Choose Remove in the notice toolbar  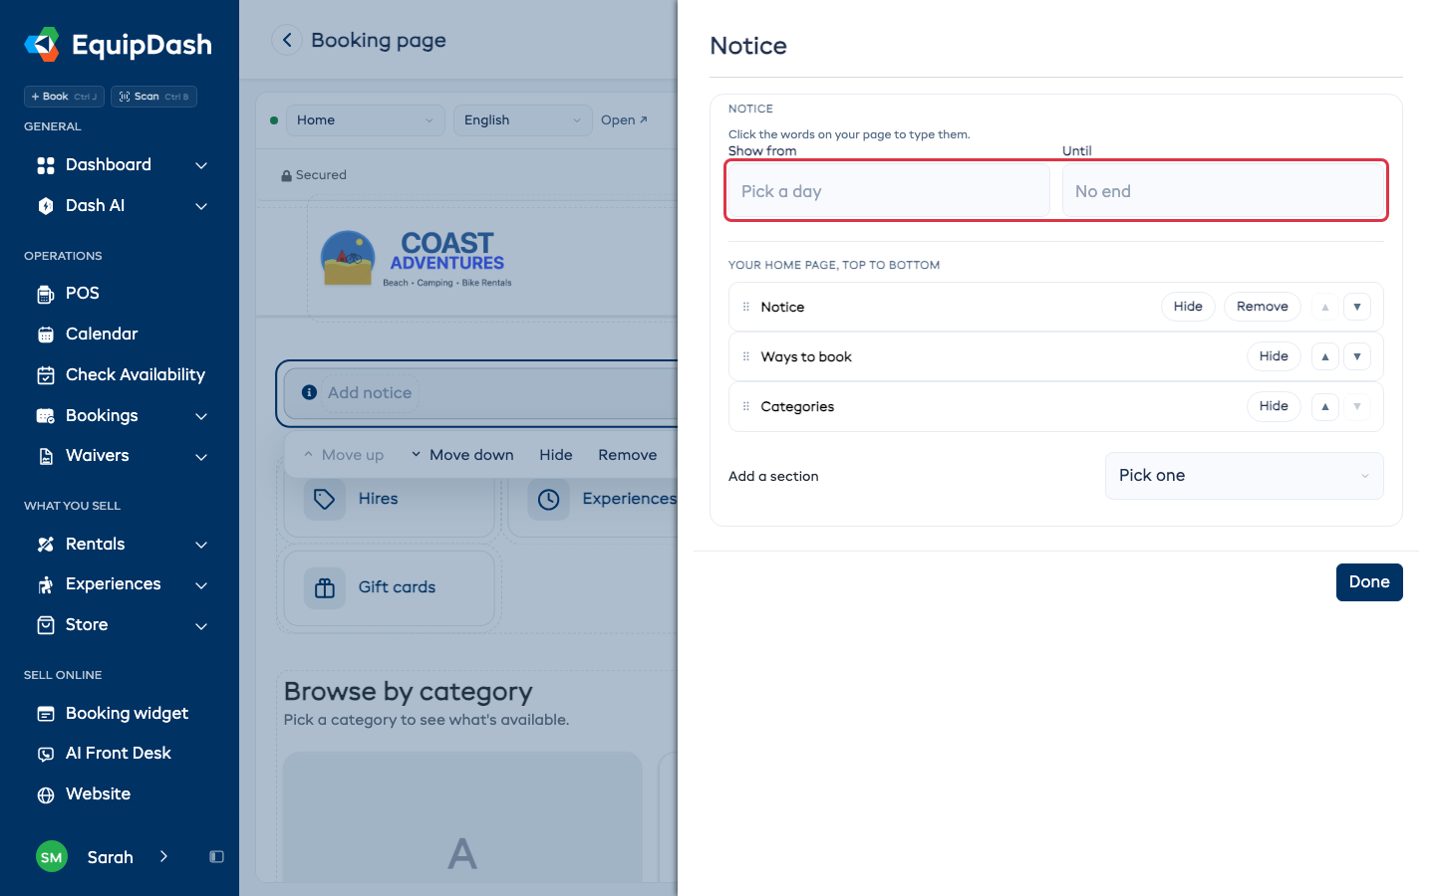click(x=628, y=455)
